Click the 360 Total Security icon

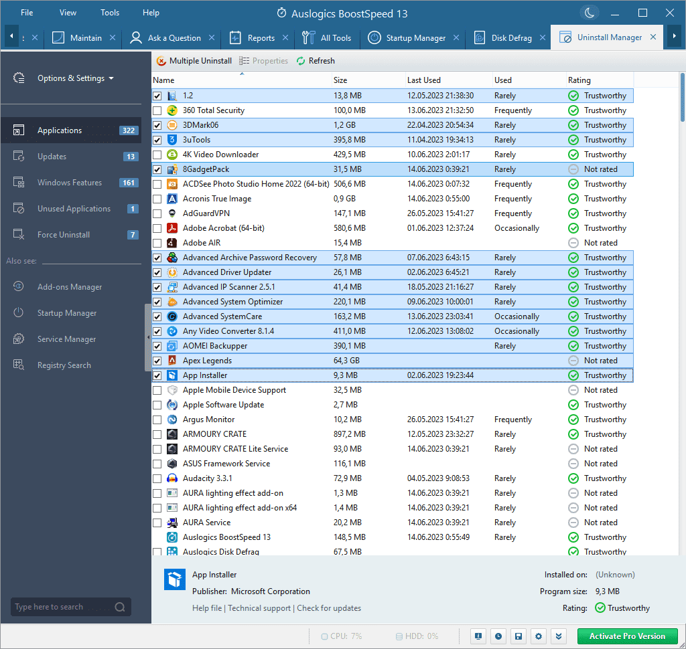pos(172,110)
